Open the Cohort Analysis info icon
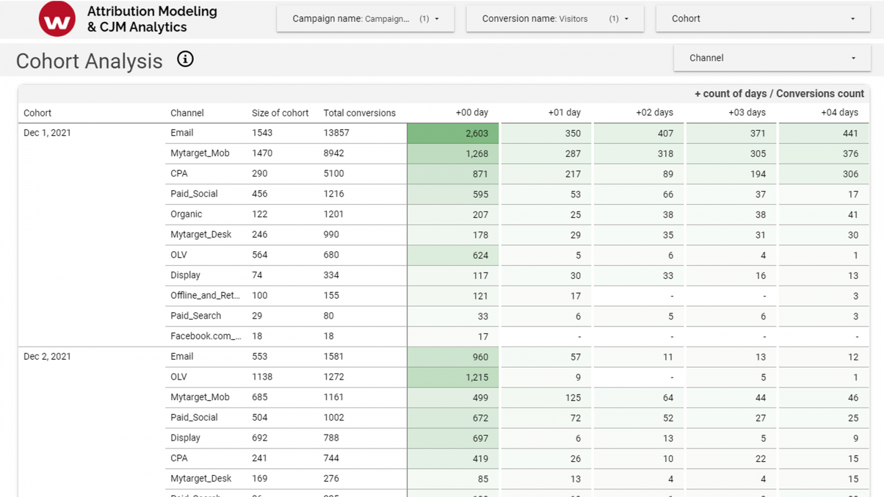884x497 pixels. pos(185,59)
